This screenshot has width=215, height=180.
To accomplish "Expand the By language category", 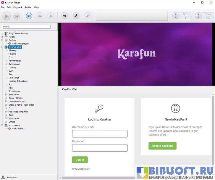I will click(6, 64).
